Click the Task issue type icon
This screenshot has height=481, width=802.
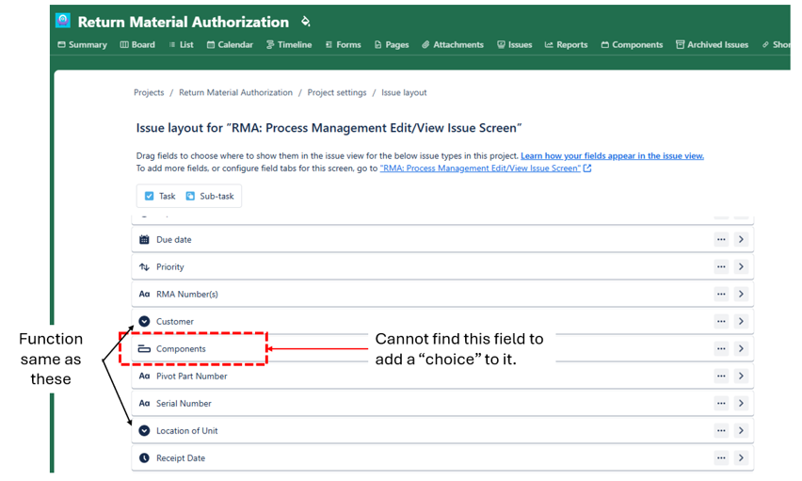point(150,196)
